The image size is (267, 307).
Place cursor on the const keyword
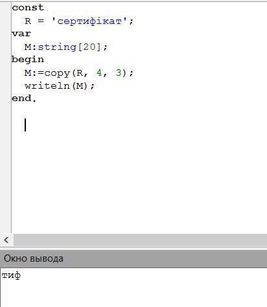[x=28, y=8]
